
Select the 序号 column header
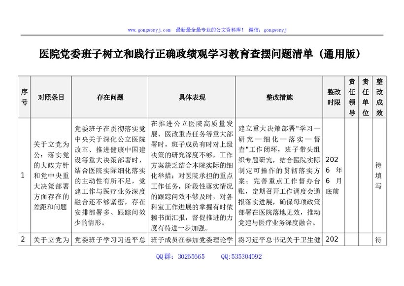click(25, 97)
